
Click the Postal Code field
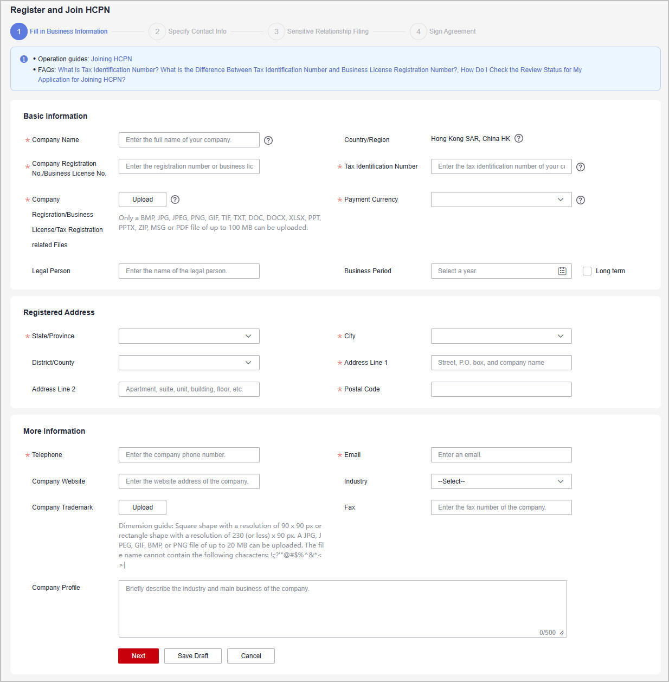click(501, 389)
